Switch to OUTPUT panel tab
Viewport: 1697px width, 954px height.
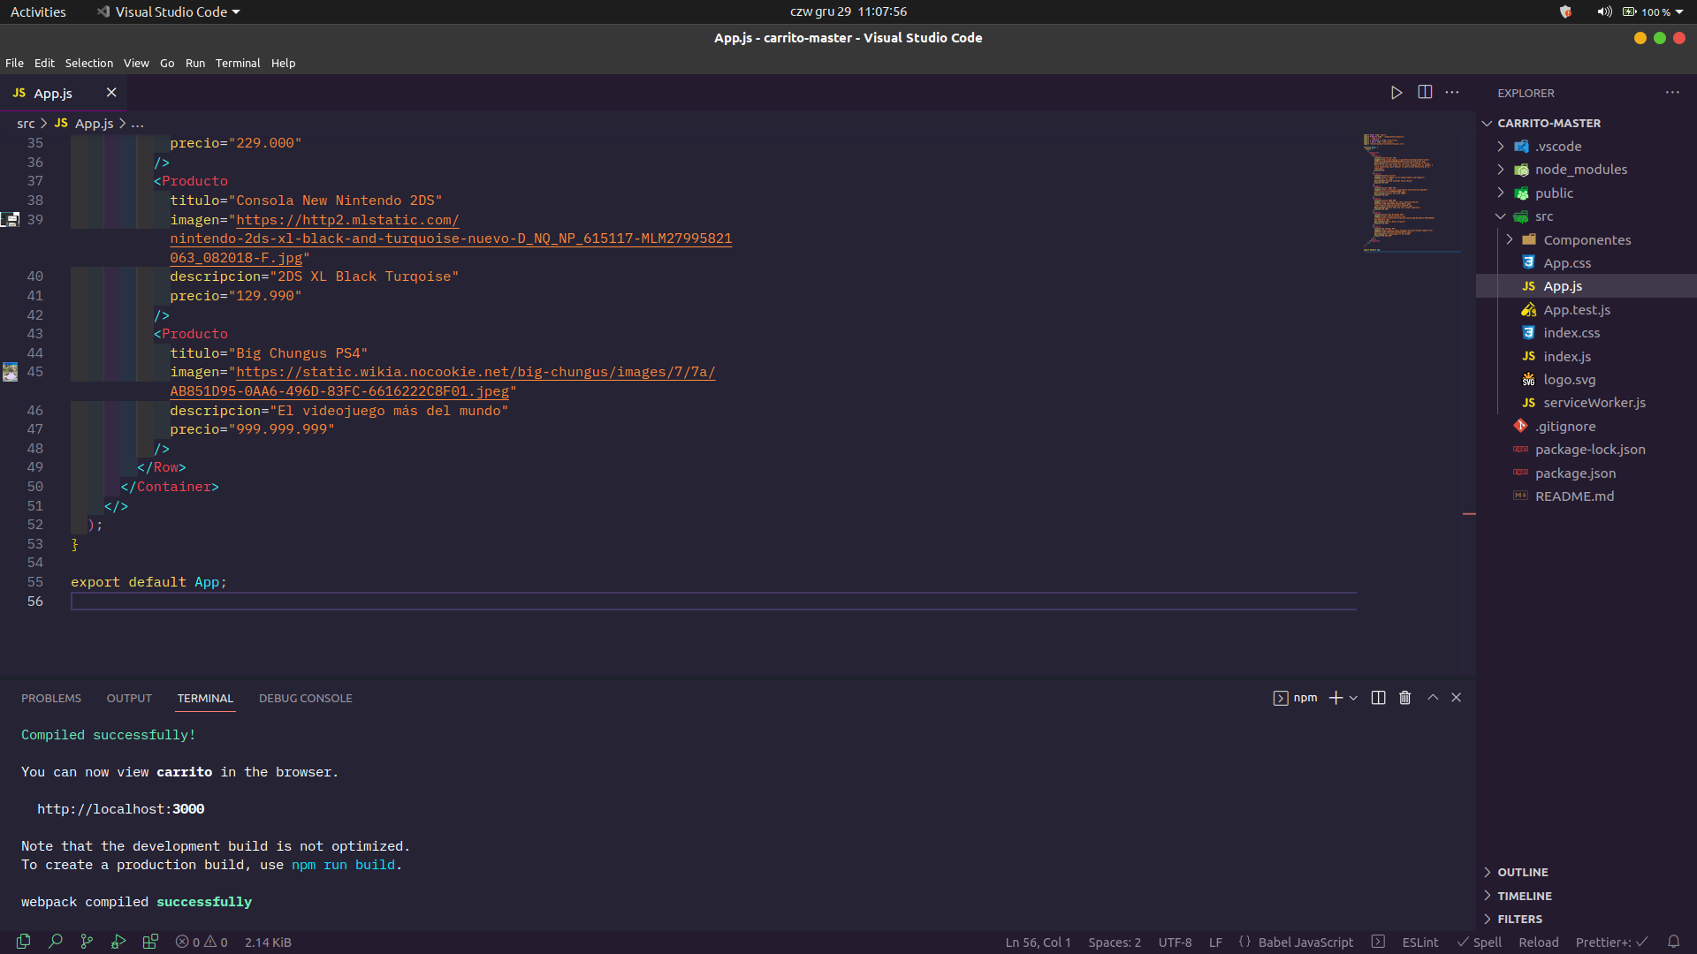[129, 698]
